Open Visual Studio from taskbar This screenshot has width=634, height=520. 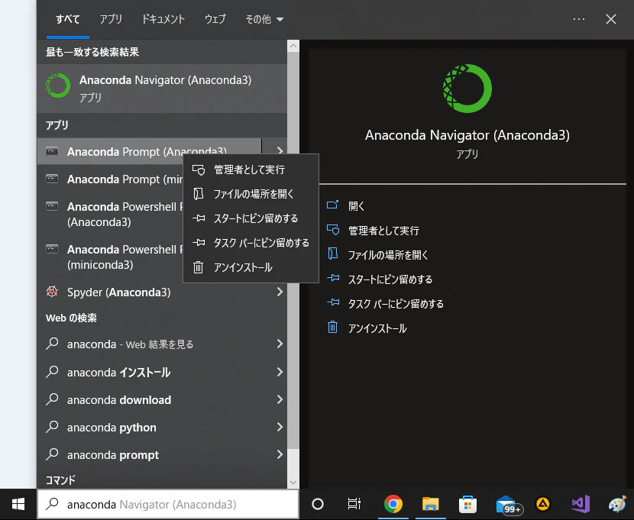[581, 504]
